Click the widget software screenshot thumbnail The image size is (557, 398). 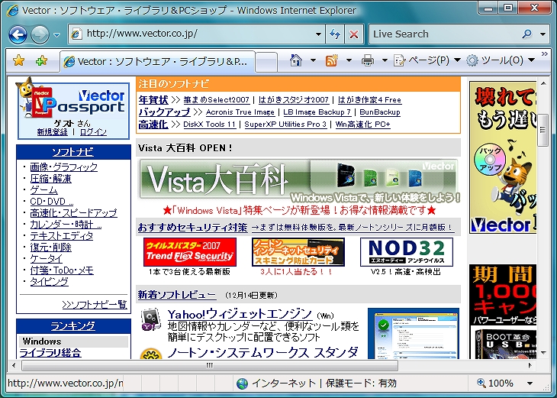(414, 333)
